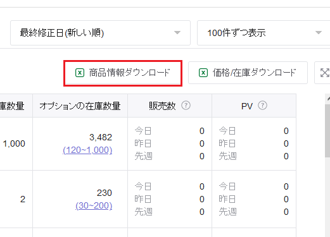Image resolution: width=330 pixels, height=237 pixels.
Task: Click the PV column header
Action: (x=254, y=106)
